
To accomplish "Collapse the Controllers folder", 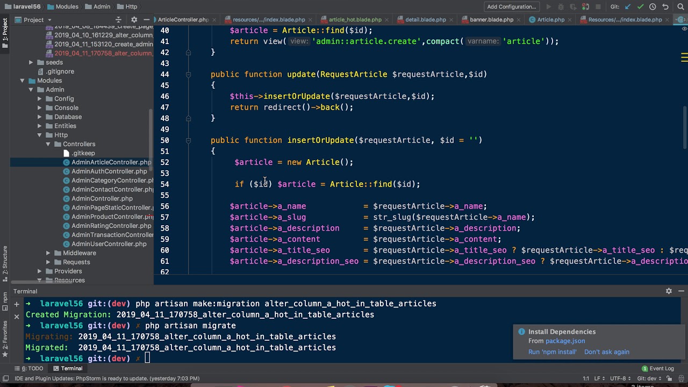I will tap(48, 144).
